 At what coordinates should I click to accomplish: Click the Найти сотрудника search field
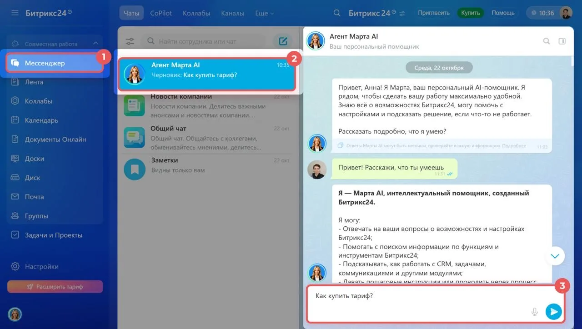click(x=209, y=41)
